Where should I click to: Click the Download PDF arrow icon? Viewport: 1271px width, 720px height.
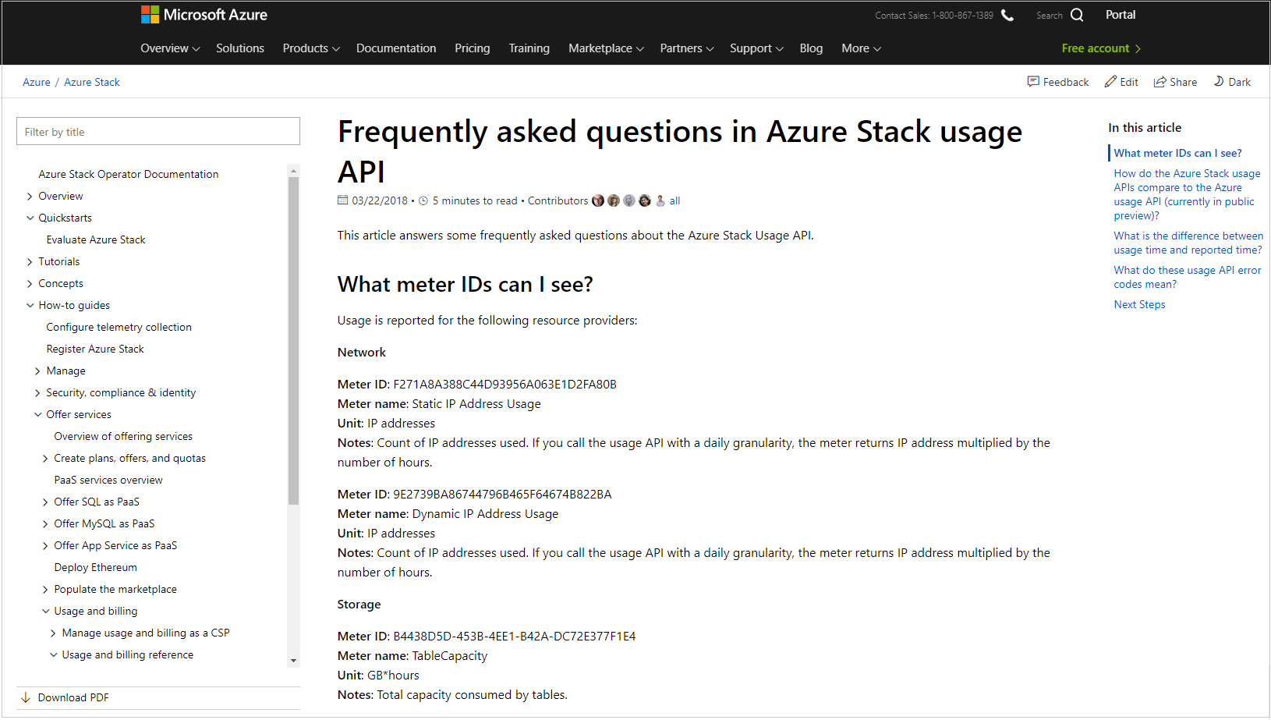(26, 697)
